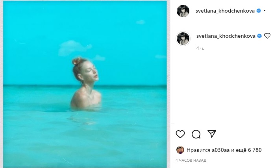The image size is (274, 168).
Task: Click the small avatar of liker a030aa
Action: tap(180, 150)
